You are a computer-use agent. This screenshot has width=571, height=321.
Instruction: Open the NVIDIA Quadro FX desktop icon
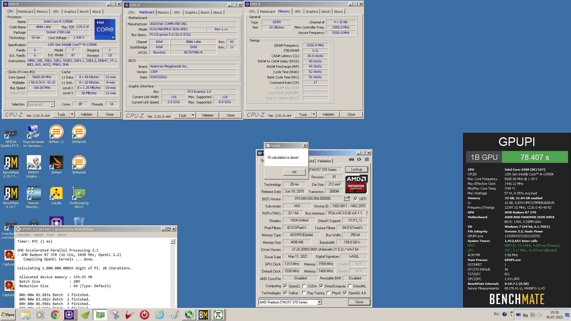11,136
